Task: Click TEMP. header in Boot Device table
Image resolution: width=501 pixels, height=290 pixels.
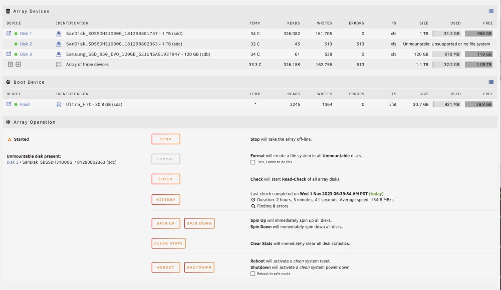Action: point(255,94)
